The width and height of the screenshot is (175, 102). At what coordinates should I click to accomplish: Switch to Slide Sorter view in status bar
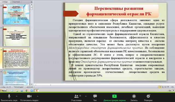tap(163, 87)
